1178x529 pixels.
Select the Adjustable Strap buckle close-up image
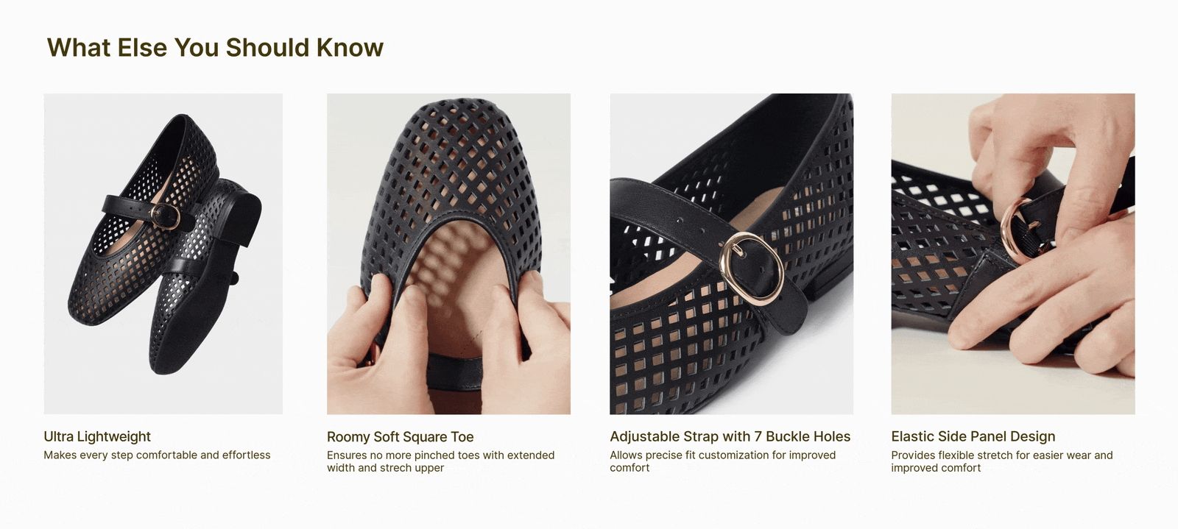pyautogui.click(x=731, y=253)
